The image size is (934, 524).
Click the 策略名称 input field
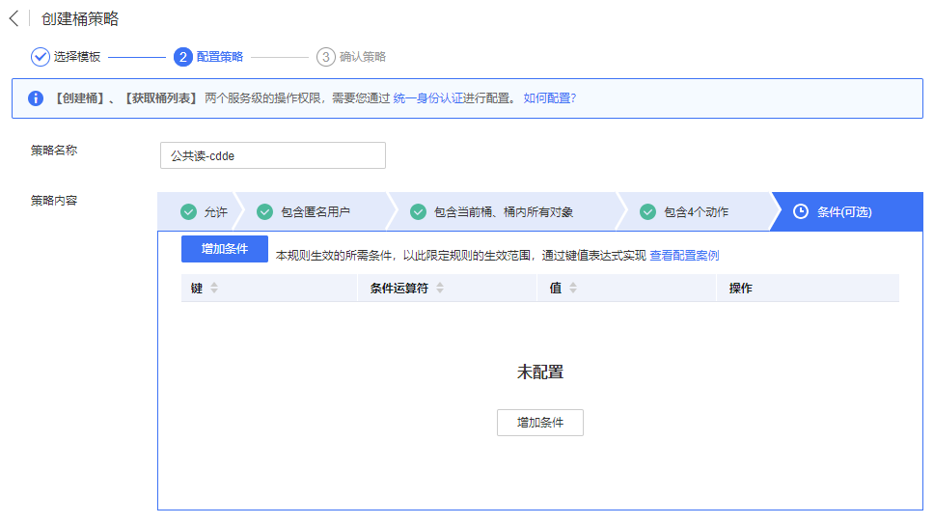(272, 155)
